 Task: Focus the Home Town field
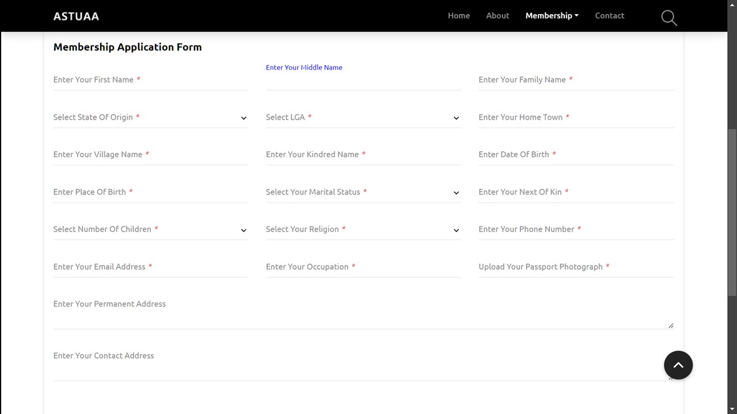tap(576, 117)
